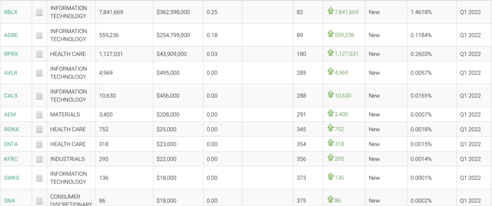
Task: Open the table icon in RPRX row
Action: coord(39,54)
